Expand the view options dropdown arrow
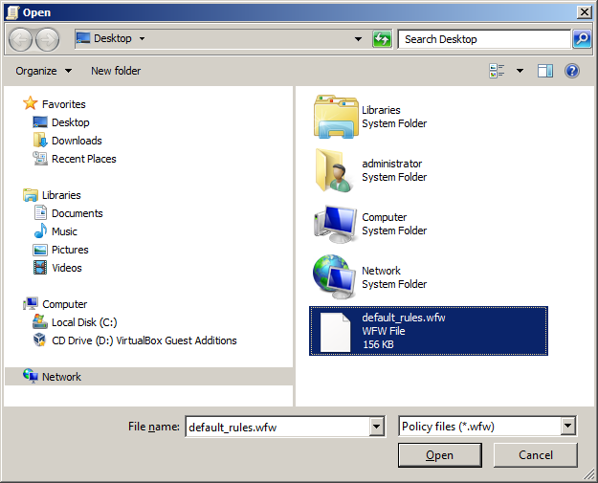This screenshot has height=483, width=598. [520, 71]
